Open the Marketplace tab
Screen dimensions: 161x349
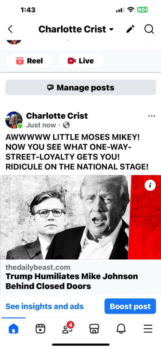[94, 328]
